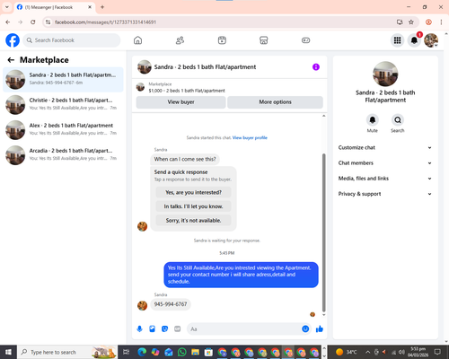Viewport: 449px width, 359px height.
Task: Send a thumbs-up like
Action: [320, 329]
